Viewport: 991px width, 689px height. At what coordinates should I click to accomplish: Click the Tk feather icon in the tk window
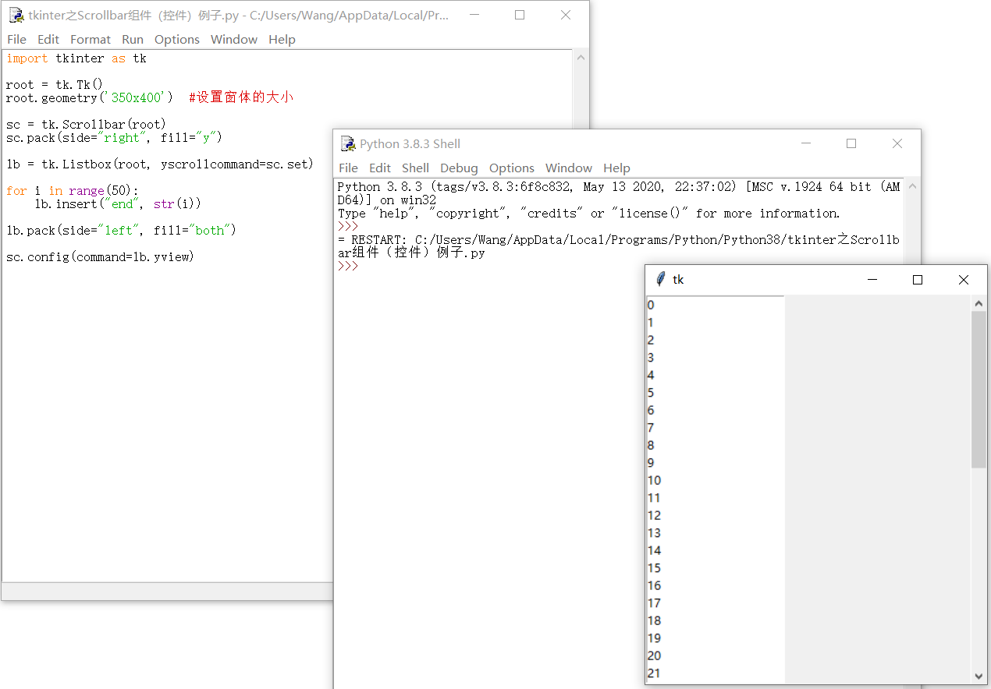660,279
